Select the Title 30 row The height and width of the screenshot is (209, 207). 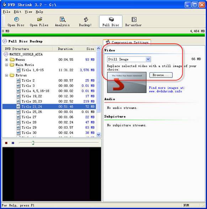pyautogui.click(x=49, y=133)
